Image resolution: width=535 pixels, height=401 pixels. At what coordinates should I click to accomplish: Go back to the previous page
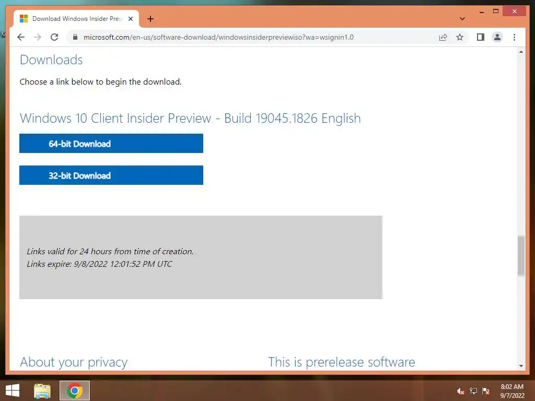pos(21,37)
